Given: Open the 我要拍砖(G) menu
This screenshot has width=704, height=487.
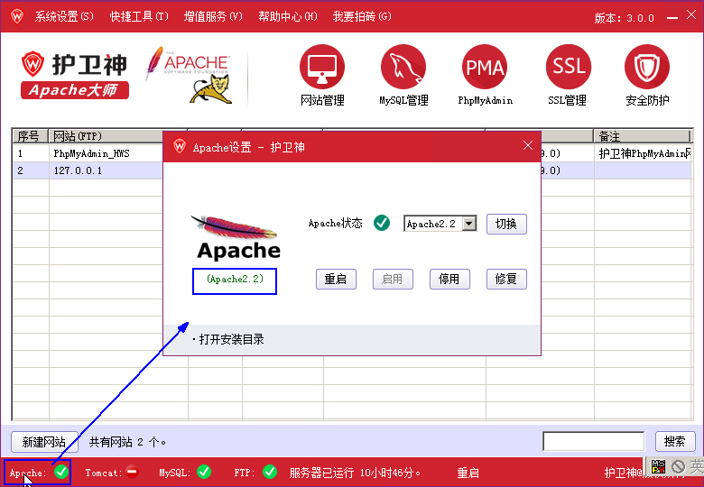Looking at the screenshot, I should (x=362, y=16).
